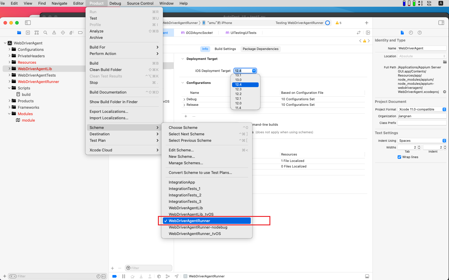
Task: Open the Destination submenu
Action: click(x=124, y=134)
